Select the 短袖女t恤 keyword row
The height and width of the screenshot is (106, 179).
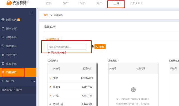(72, 103)
